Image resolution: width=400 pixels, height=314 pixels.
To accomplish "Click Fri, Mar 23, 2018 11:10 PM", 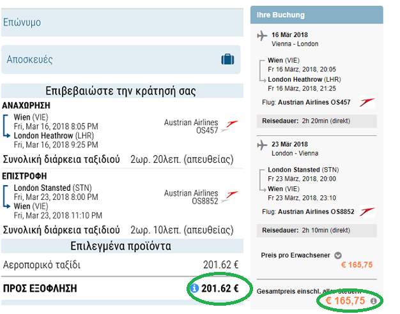I will (58, 215).
